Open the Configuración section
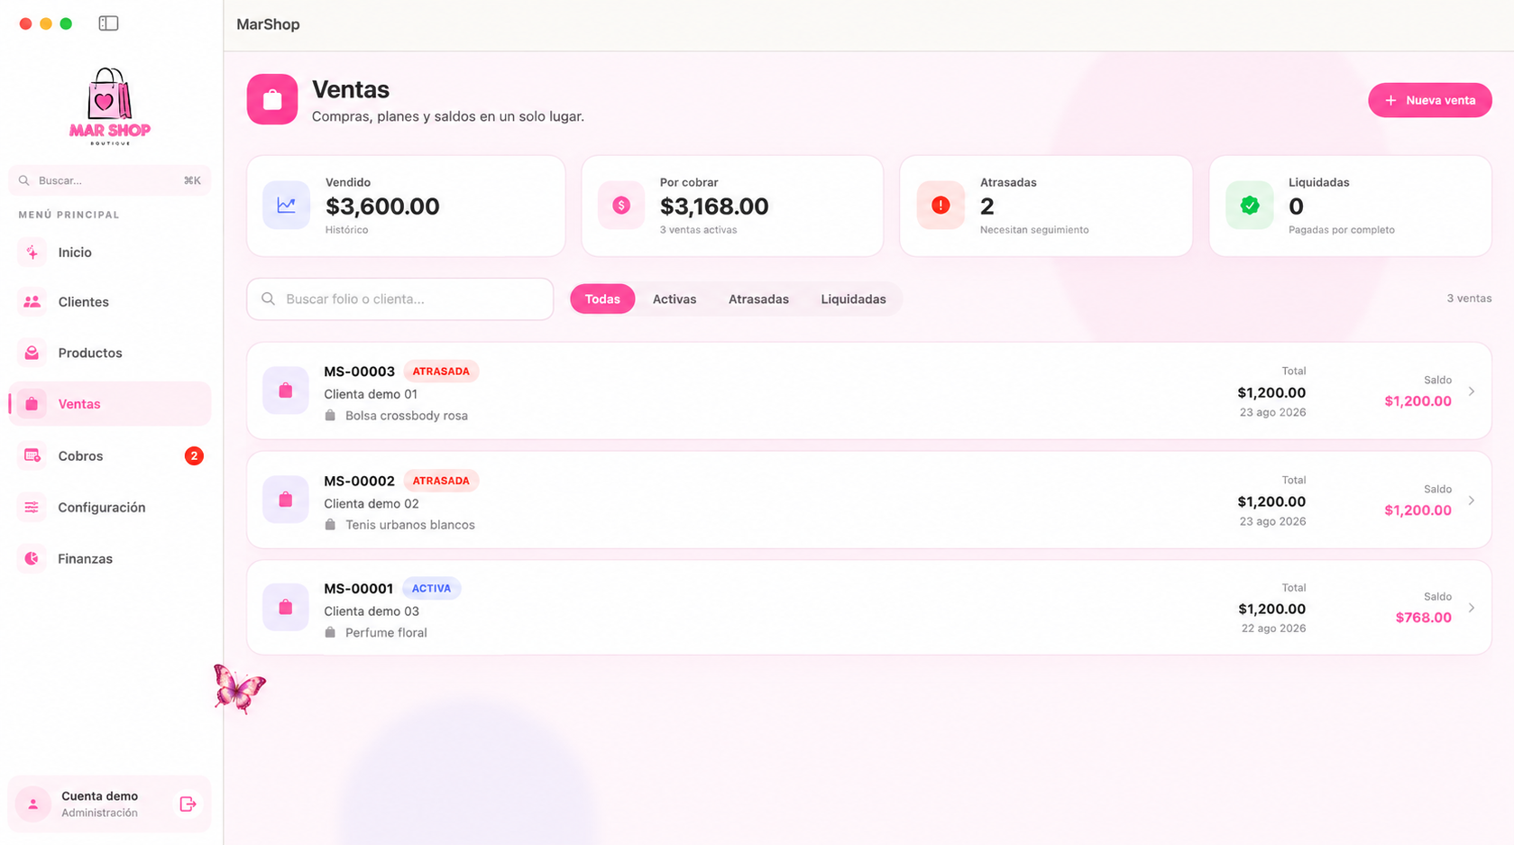 110,507
